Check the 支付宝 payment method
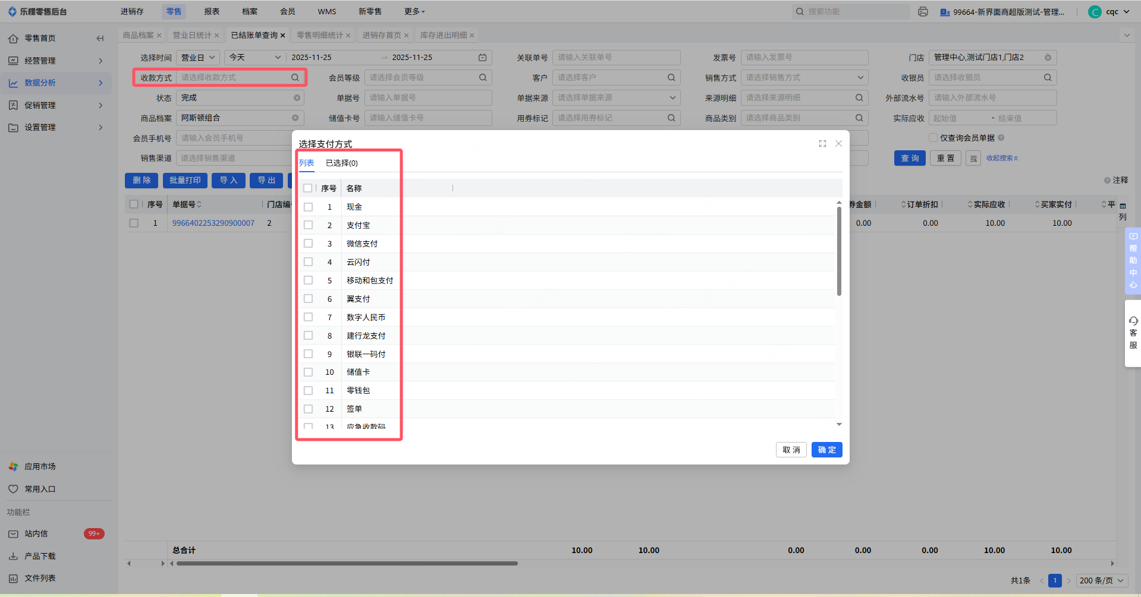The width and height of the screenshot is (1141, 597). click(x=308, y=226)
